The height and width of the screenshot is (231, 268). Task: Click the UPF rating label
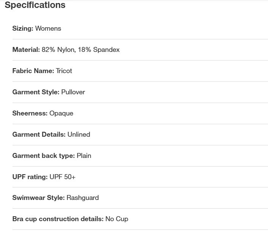[30, 177]
